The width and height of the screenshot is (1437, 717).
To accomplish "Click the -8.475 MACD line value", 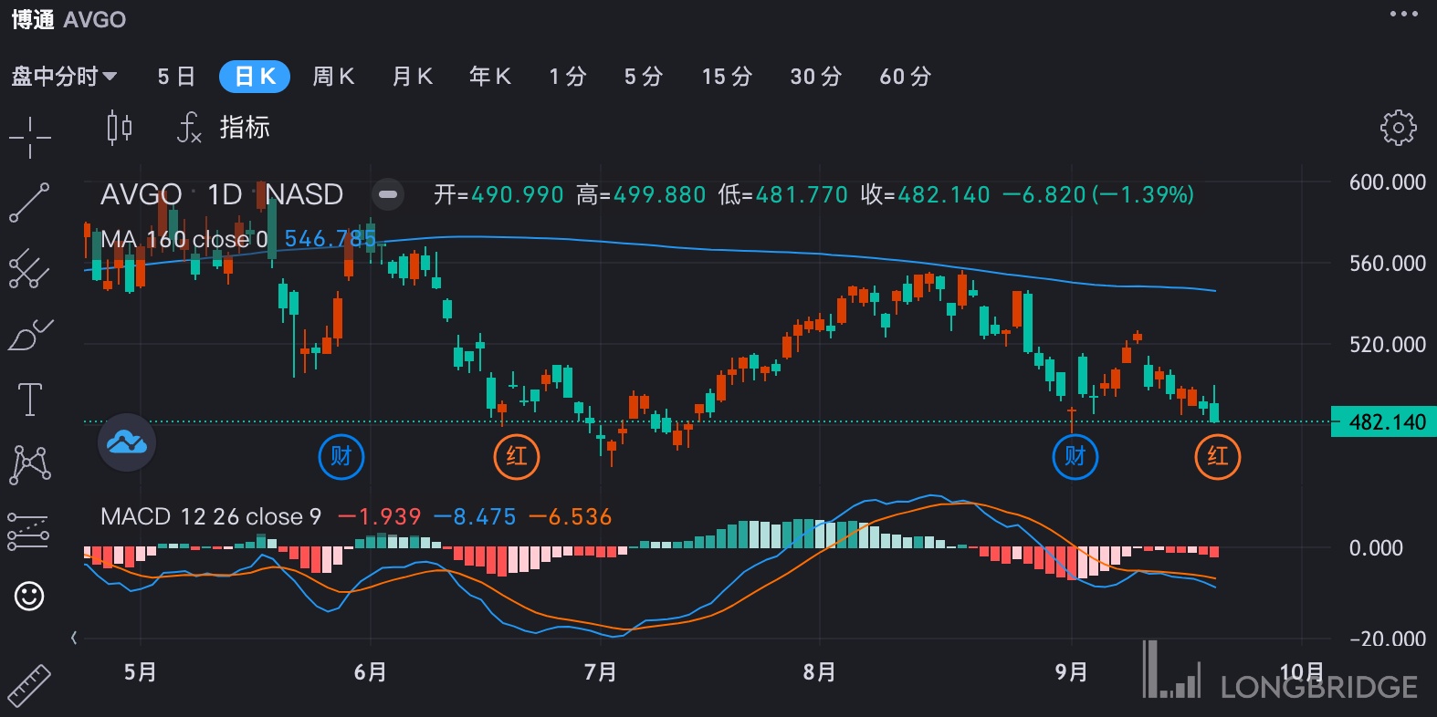I will click(x=475, y=517).
